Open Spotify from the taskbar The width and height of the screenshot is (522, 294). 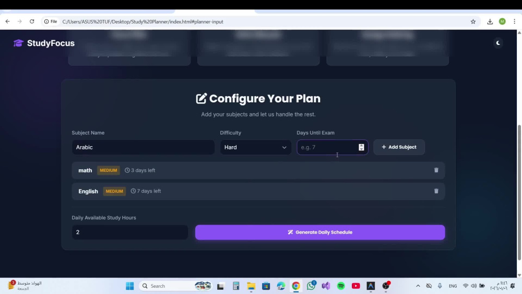341,286
